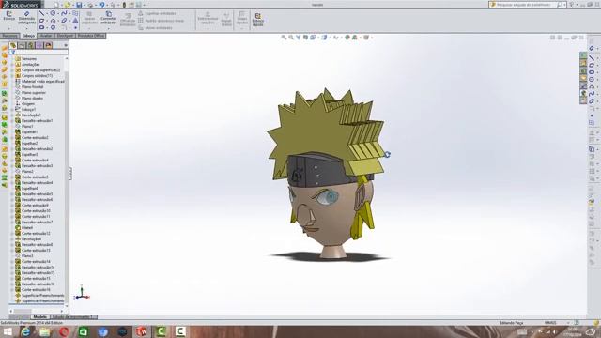Switch to the Avaliar ribbon tab

point(46,36)
